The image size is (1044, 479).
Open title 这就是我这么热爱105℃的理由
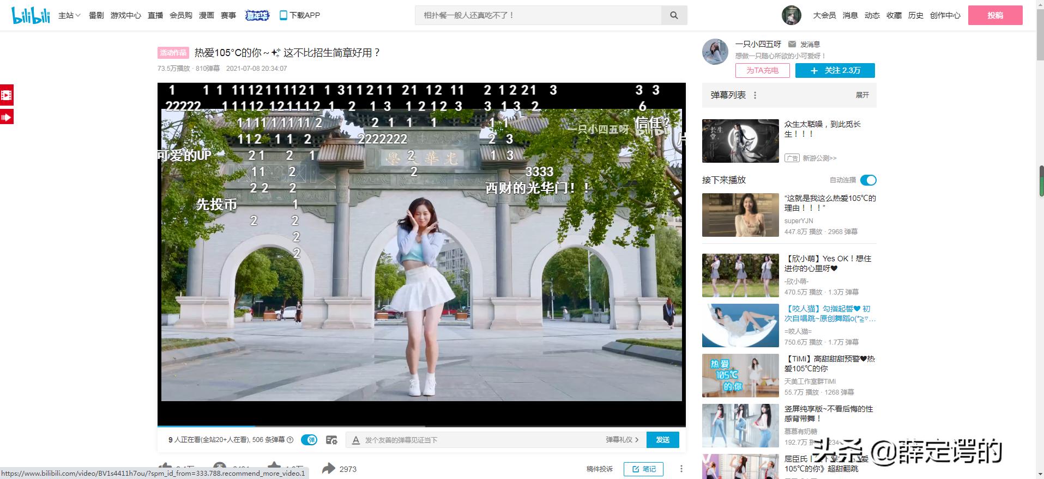(830, 203)
